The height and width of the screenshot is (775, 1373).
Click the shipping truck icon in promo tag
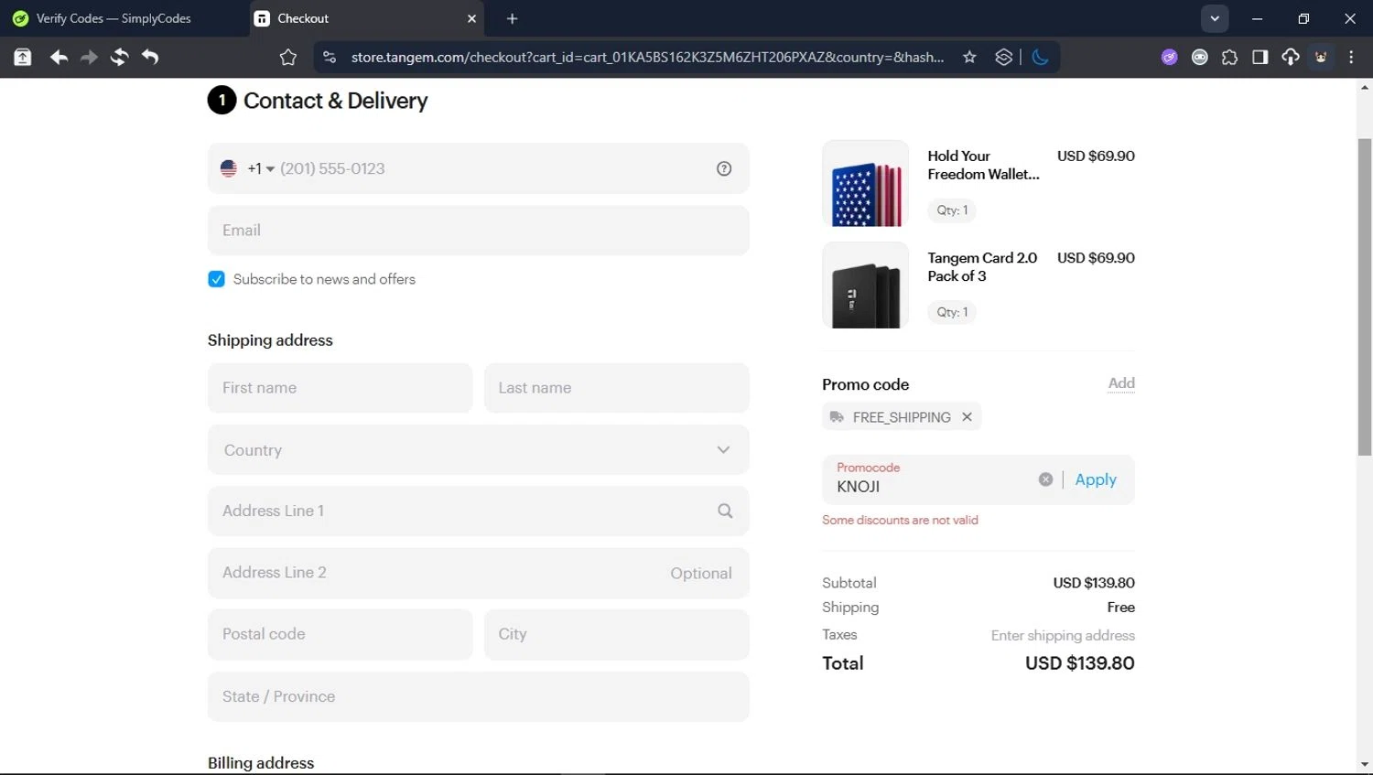pyautogui.click(x=837, y=417)
